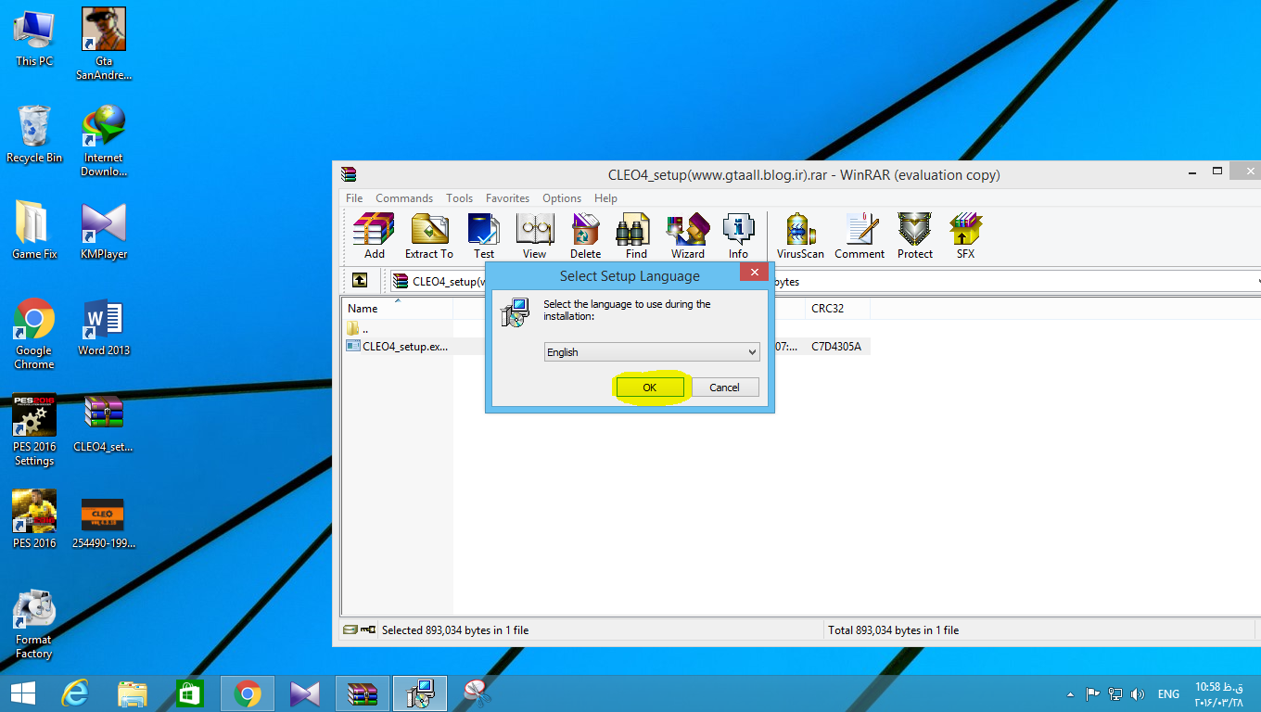The height and width of the screenshot is (712, 1261).
Task: Switch to KMPlayer in the taskbar
Action: [305, 693]
